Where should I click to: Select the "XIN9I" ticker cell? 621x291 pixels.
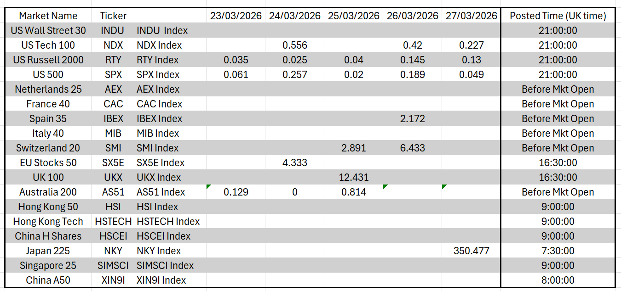[113, 280]
